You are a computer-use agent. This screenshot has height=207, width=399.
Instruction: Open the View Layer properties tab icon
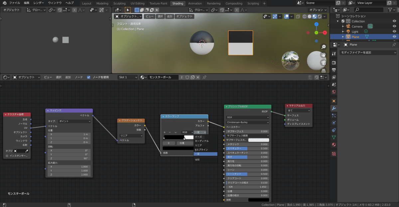(x=334, y=77)
